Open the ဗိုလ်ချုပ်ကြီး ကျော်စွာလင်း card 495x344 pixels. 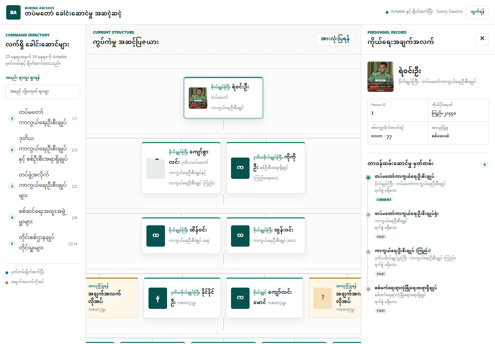(x=181, y=168)
